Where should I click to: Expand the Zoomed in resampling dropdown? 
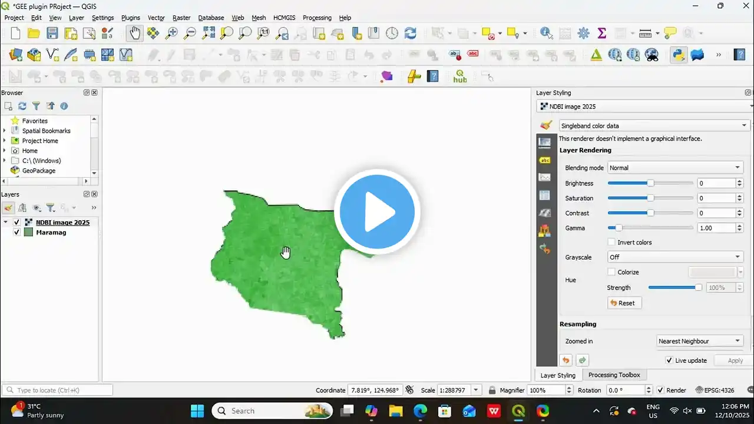click(700, 341)
